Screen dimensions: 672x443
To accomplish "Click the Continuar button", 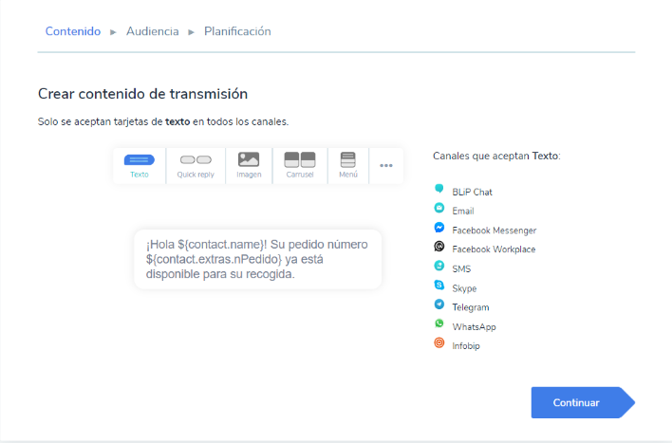I will (583, 403).
